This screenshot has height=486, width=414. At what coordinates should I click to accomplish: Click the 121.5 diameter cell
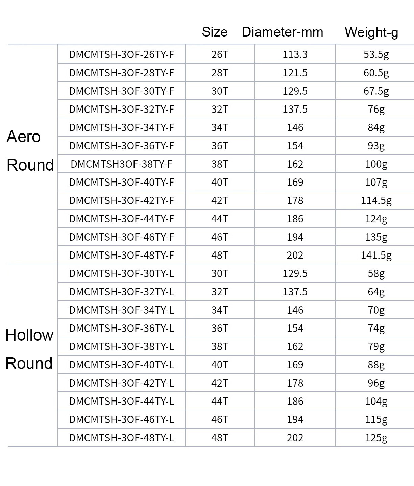295,73
